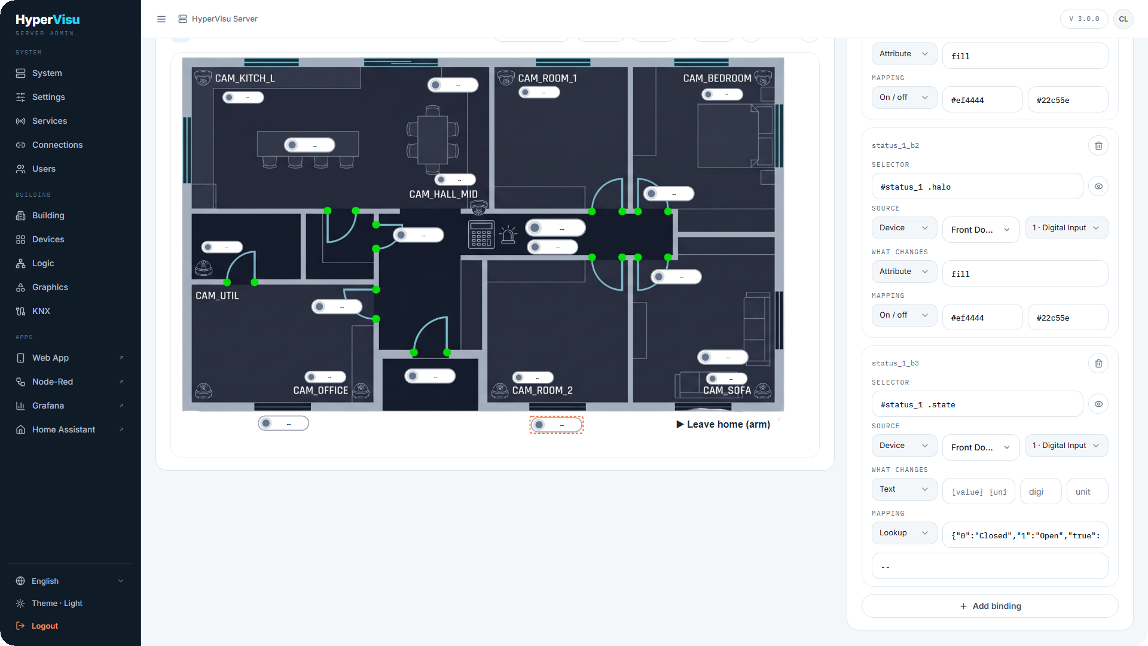Delete the status_1_b2 binding
The width and height of the screenshot is (1148, 646).
tap(1098, 145)
